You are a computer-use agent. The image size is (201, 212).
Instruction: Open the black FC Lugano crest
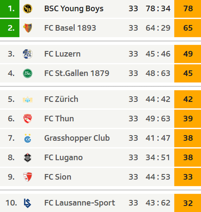click(x=28, y=157)
